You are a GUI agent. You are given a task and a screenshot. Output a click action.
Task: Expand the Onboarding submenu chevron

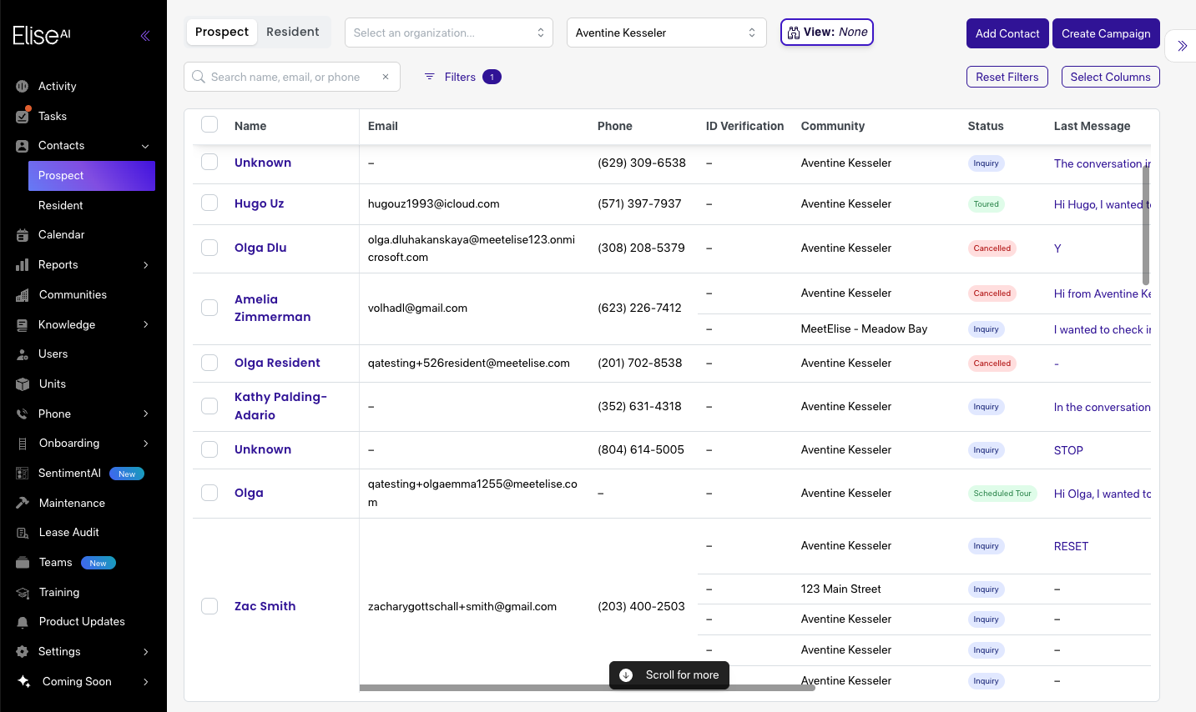click(x=145, y=444)
